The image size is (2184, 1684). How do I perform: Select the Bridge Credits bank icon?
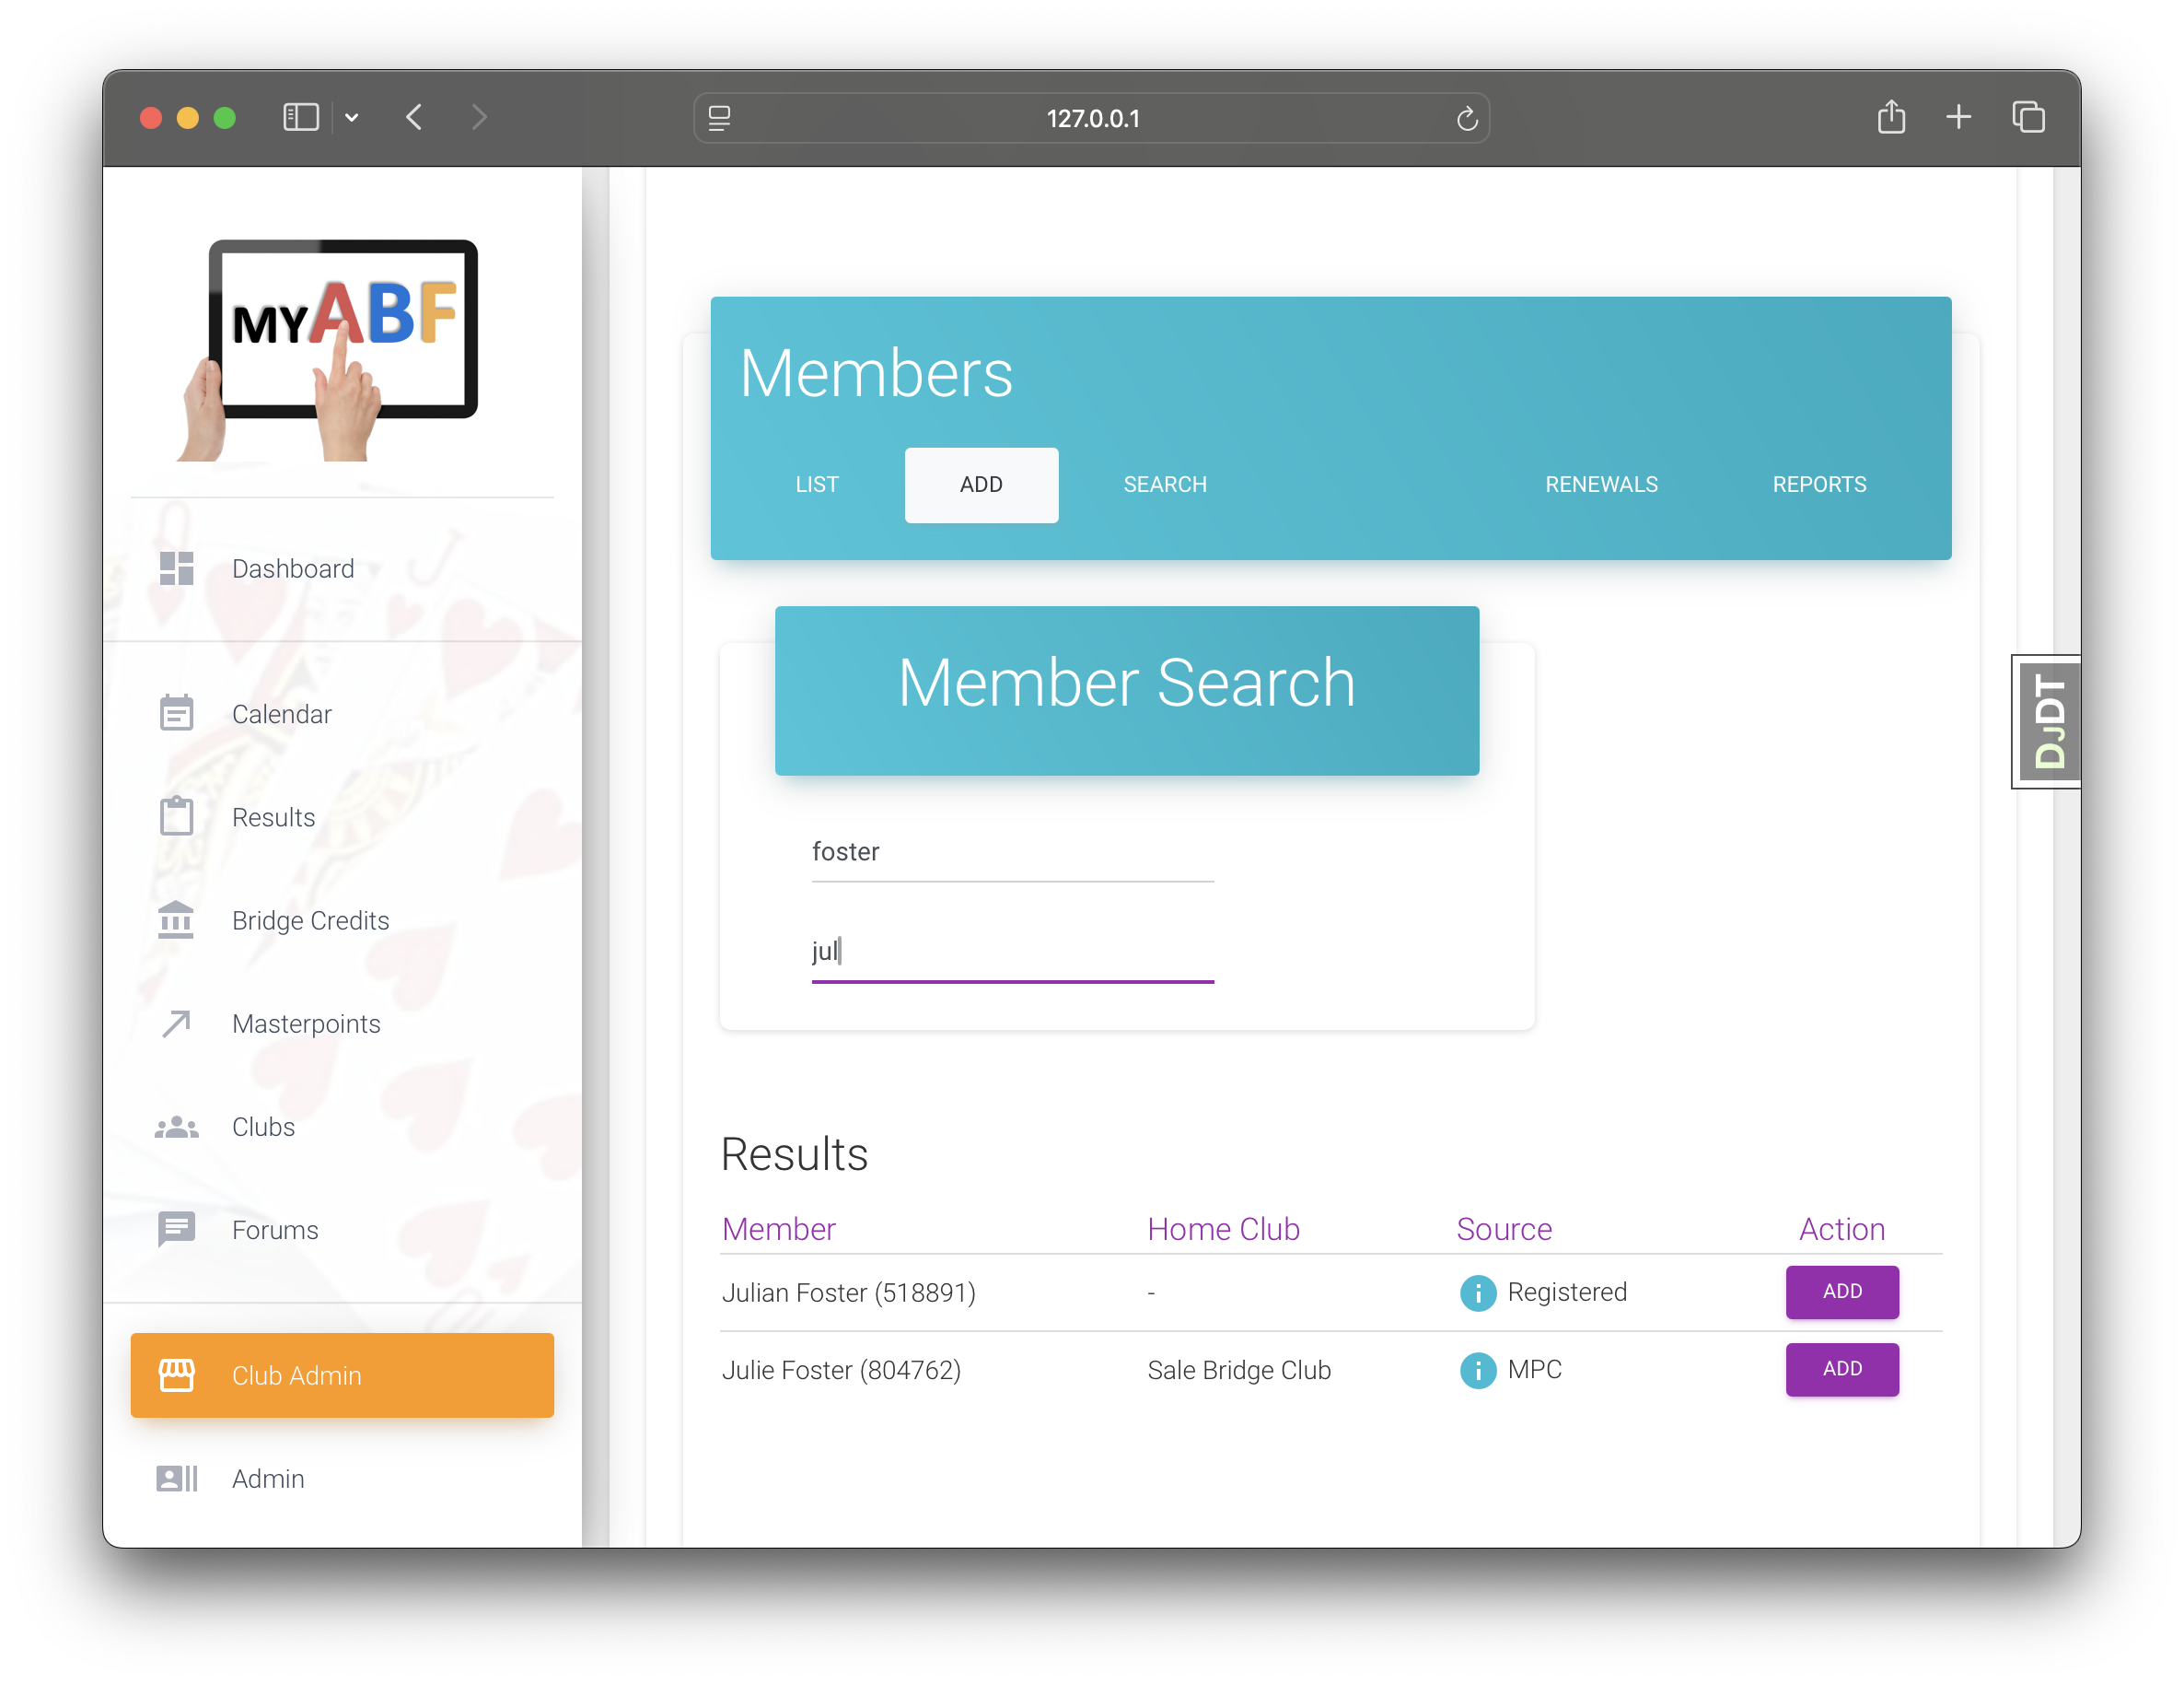click(x=177, y=919)
